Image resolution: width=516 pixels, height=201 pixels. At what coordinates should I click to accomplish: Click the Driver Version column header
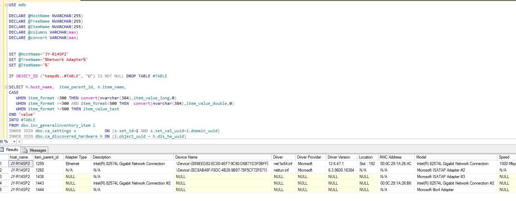pos(341,157)
